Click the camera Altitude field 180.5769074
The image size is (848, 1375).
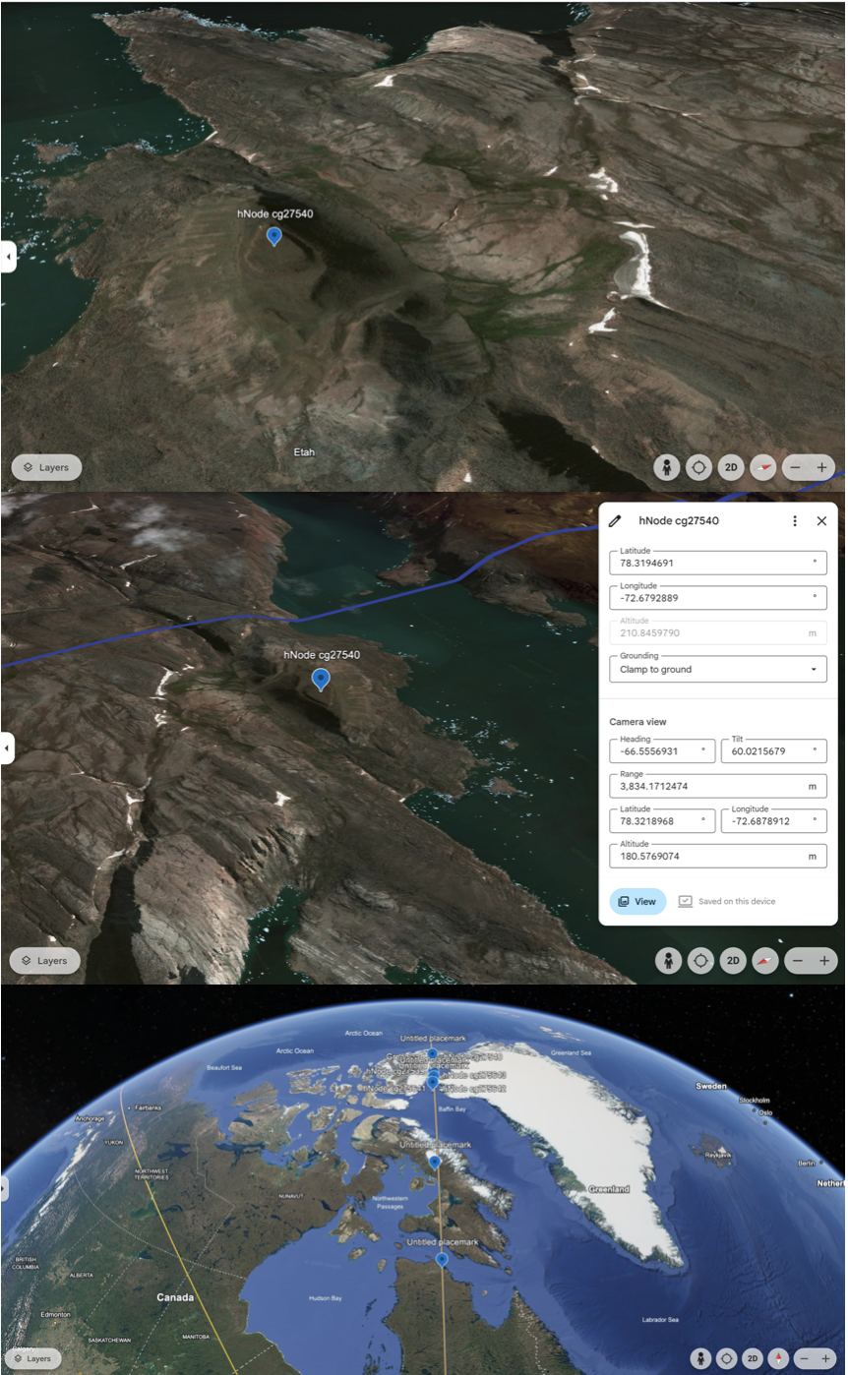click(x=718, y=857)
